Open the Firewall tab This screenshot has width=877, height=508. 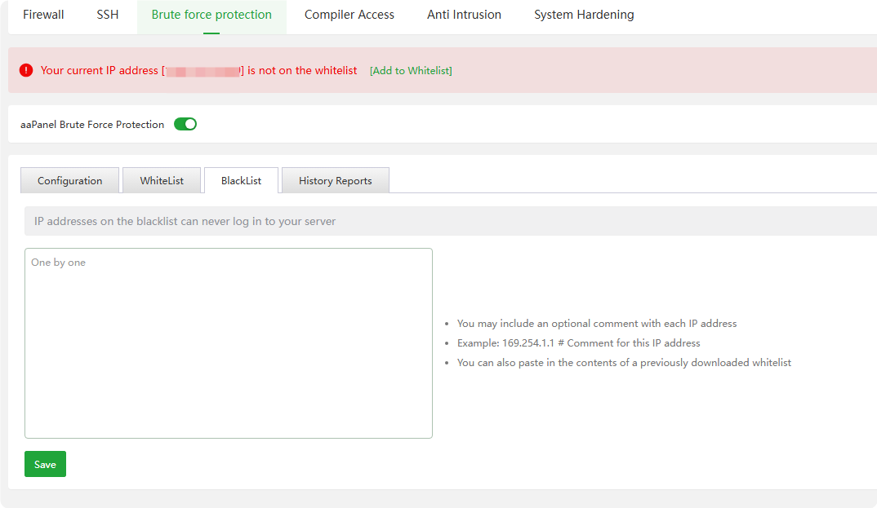tap(43, 15)
